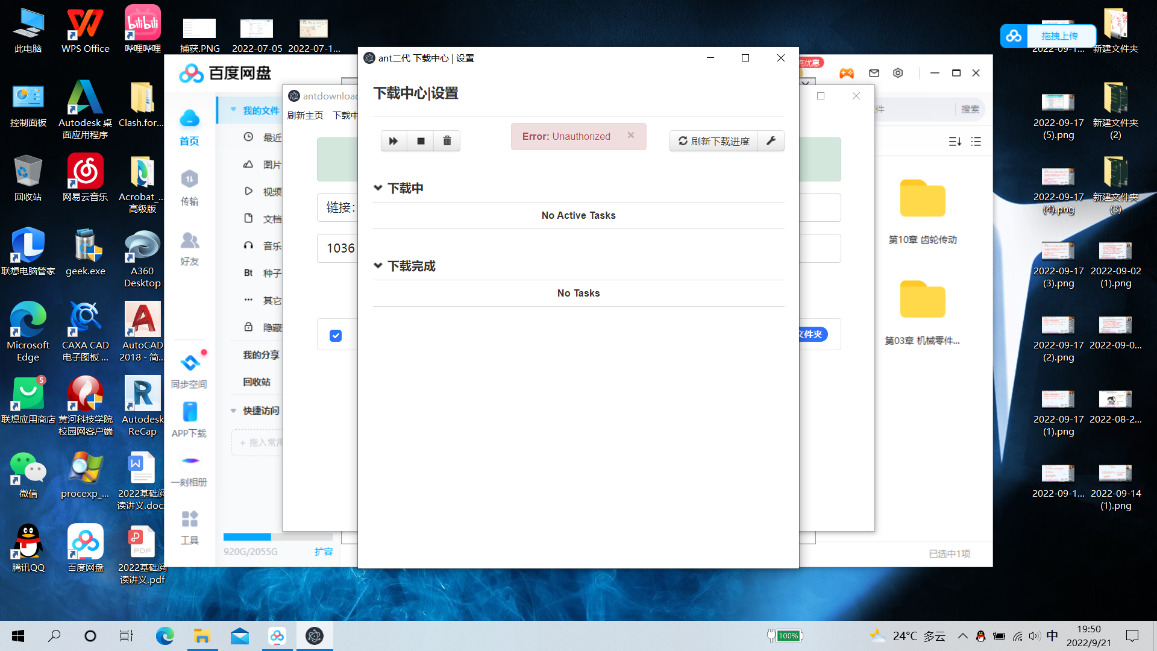The height and width of the screenshot is (651, 1157).
Task: Open 一刻相册 album icon
Action: (189, 469)
